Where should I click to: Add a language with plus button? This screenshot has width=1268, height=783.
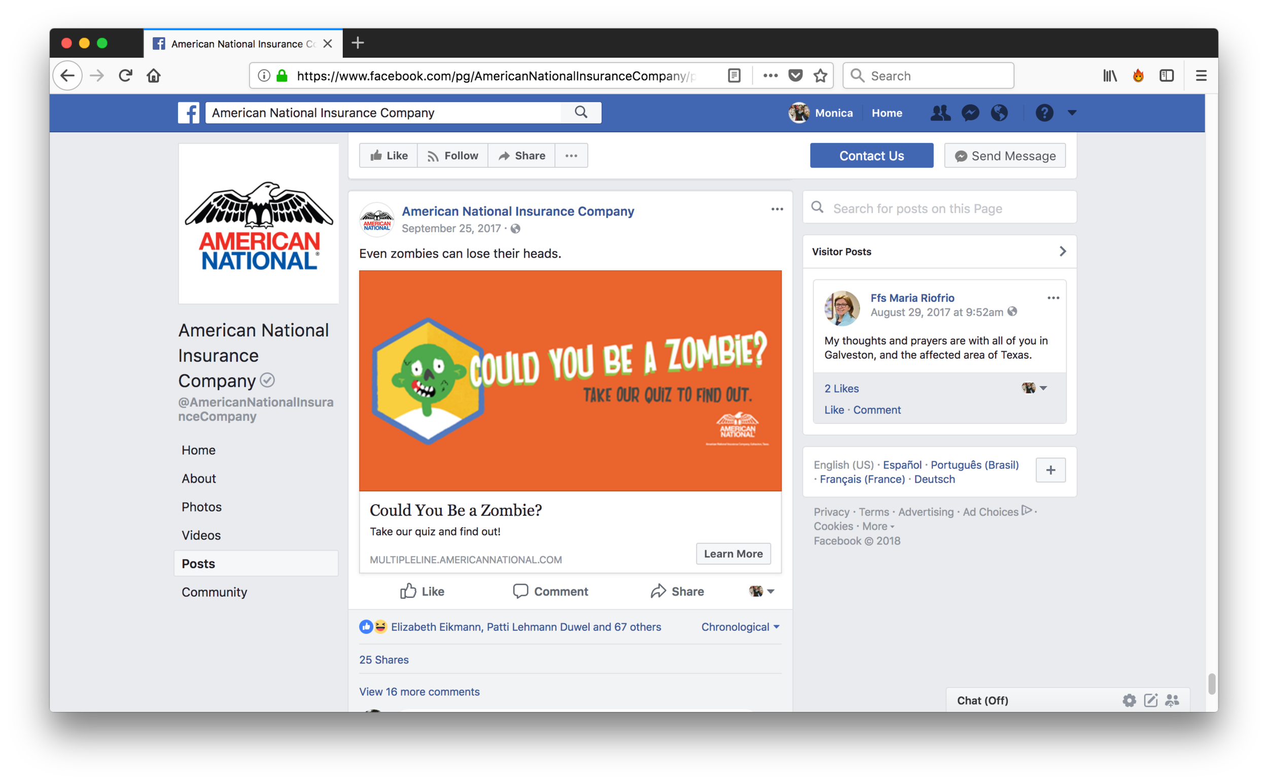(x=1050, y=470)
